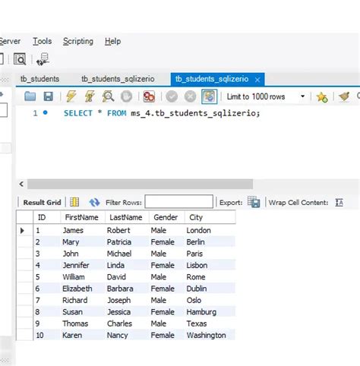The image size is (360, 366).
Task: Toggle auto-commit mode button
Action: click(209, 96)
